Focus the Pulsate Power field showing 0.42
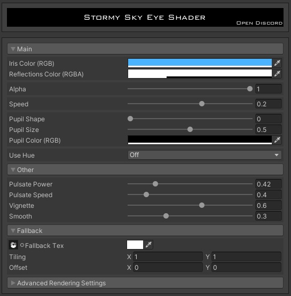Screen dimensions: 291x296 pos(269,184)
